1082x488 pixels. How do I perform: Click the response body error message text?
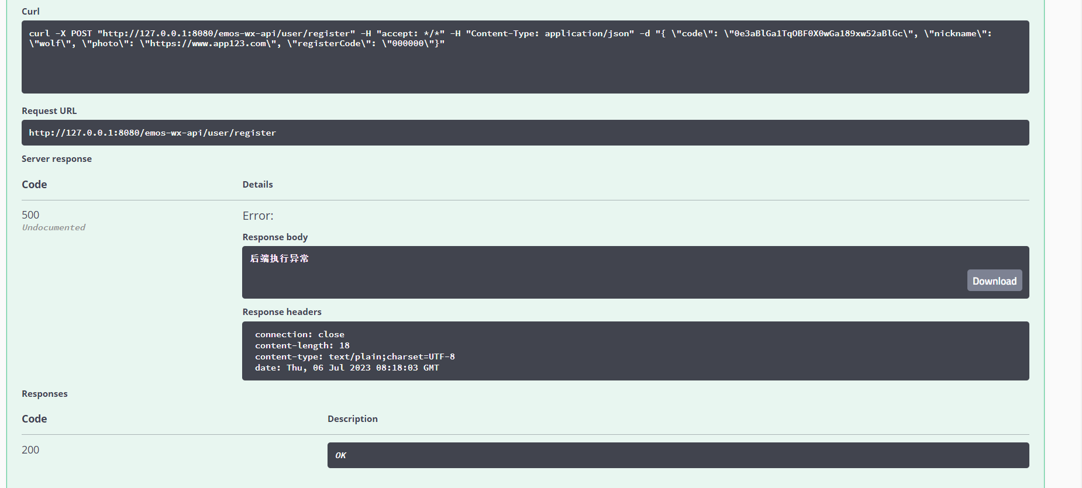(280, 258)
